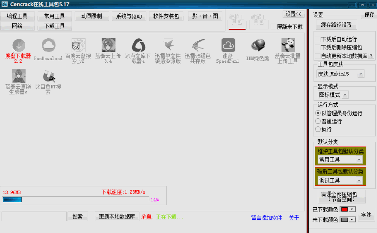Toggle 下载后自动运行 checkbox
Viewport: 377px width, 233px height.
[x=317, y=39]
